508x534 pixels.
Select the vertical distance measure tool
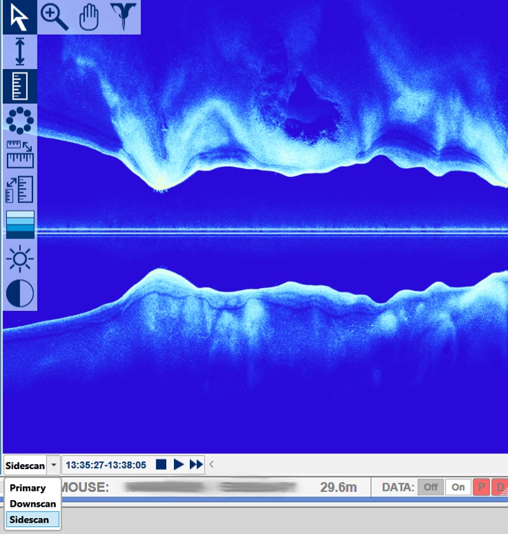point(19,51)
